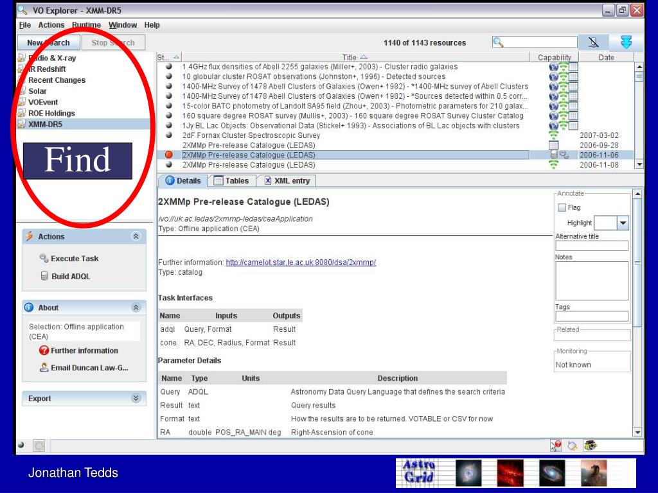Expand the Export panel
This screenshot has height=493, width=658.
click(x=136, y=398)
